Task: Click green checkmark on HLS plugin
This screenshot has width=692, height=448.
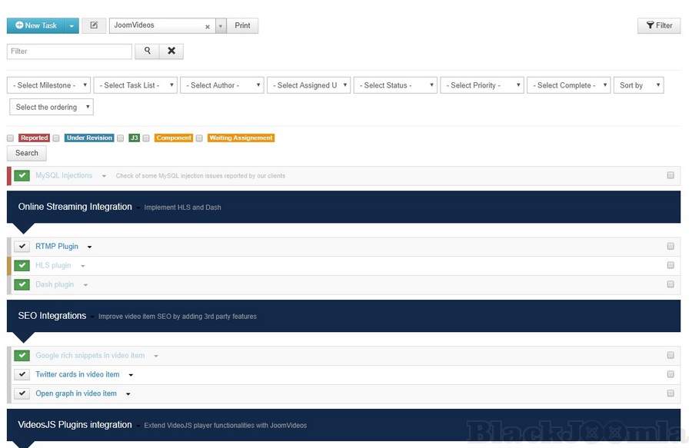Action: [x=22, y=266]
